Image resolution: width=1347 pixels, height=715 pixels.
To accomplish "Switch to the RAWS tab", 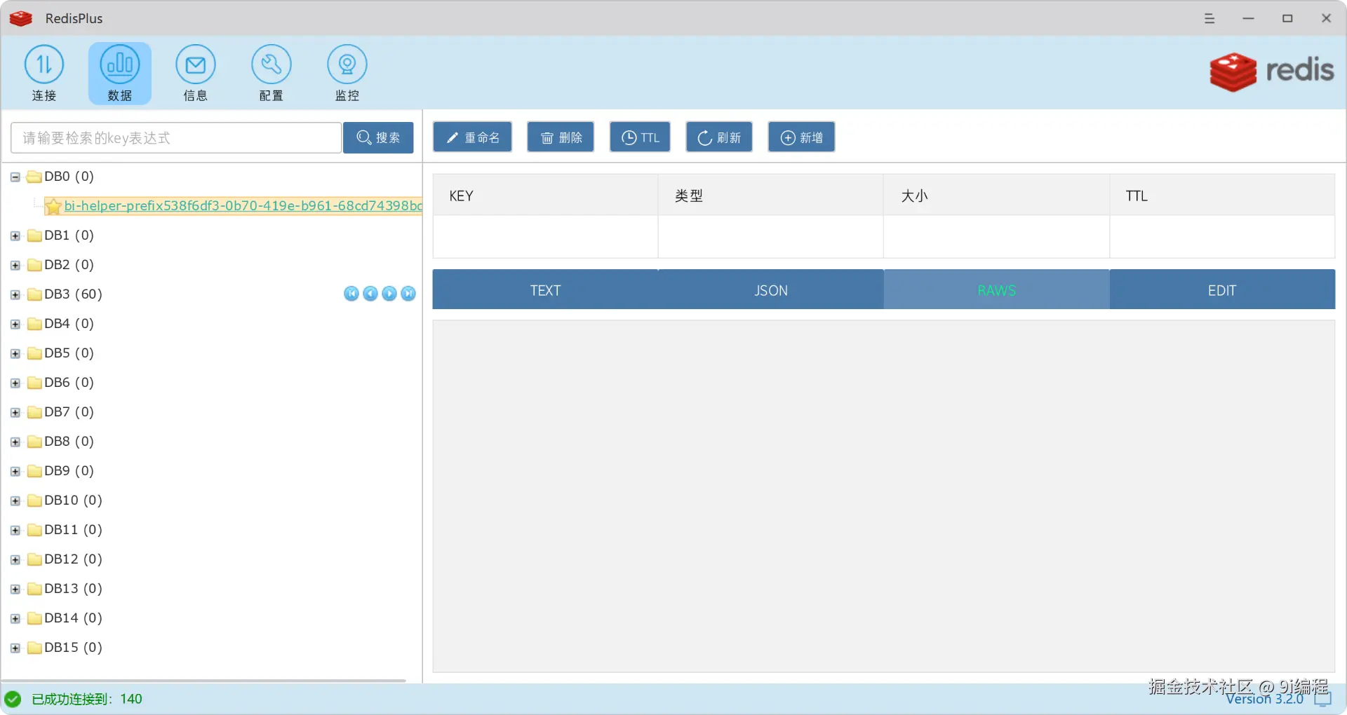I will [x=997, y=290].
